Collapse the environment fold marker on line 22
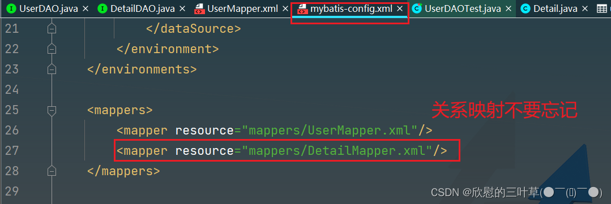Image resolution: width=611 pixels, height=204 pixels. 52,49
